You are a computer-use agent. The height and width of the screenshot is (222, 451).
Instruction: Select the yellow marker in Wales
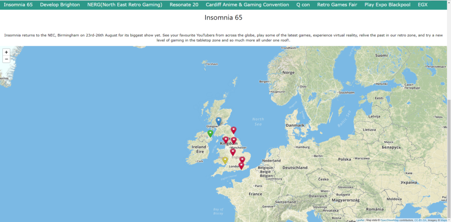click(225, 160)
